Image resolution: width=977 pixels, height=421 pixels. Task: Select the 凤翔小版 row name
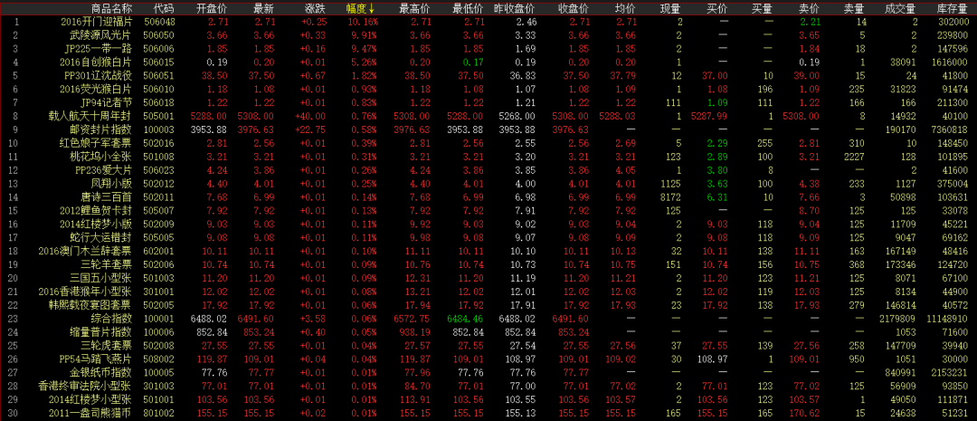[x=112, y=184]
